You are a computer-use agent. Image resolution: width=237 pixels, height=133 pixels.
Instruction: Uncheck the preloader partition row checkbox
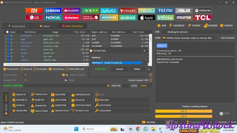[x=9, y=36]
